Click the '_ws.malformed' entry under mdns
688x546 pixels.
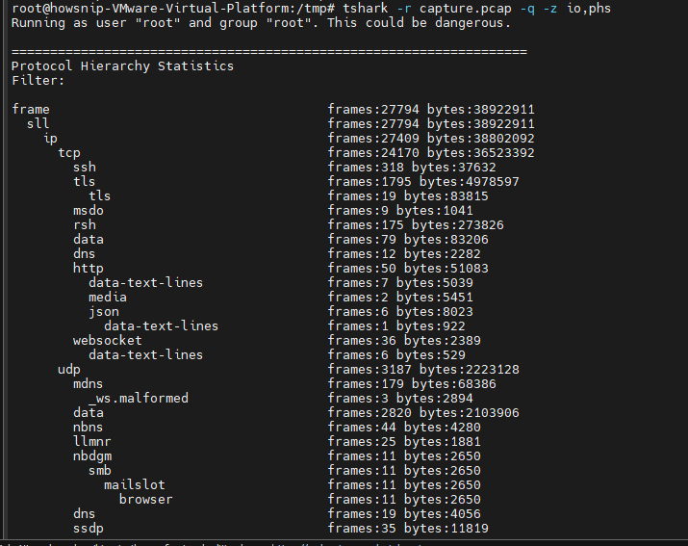139,399
